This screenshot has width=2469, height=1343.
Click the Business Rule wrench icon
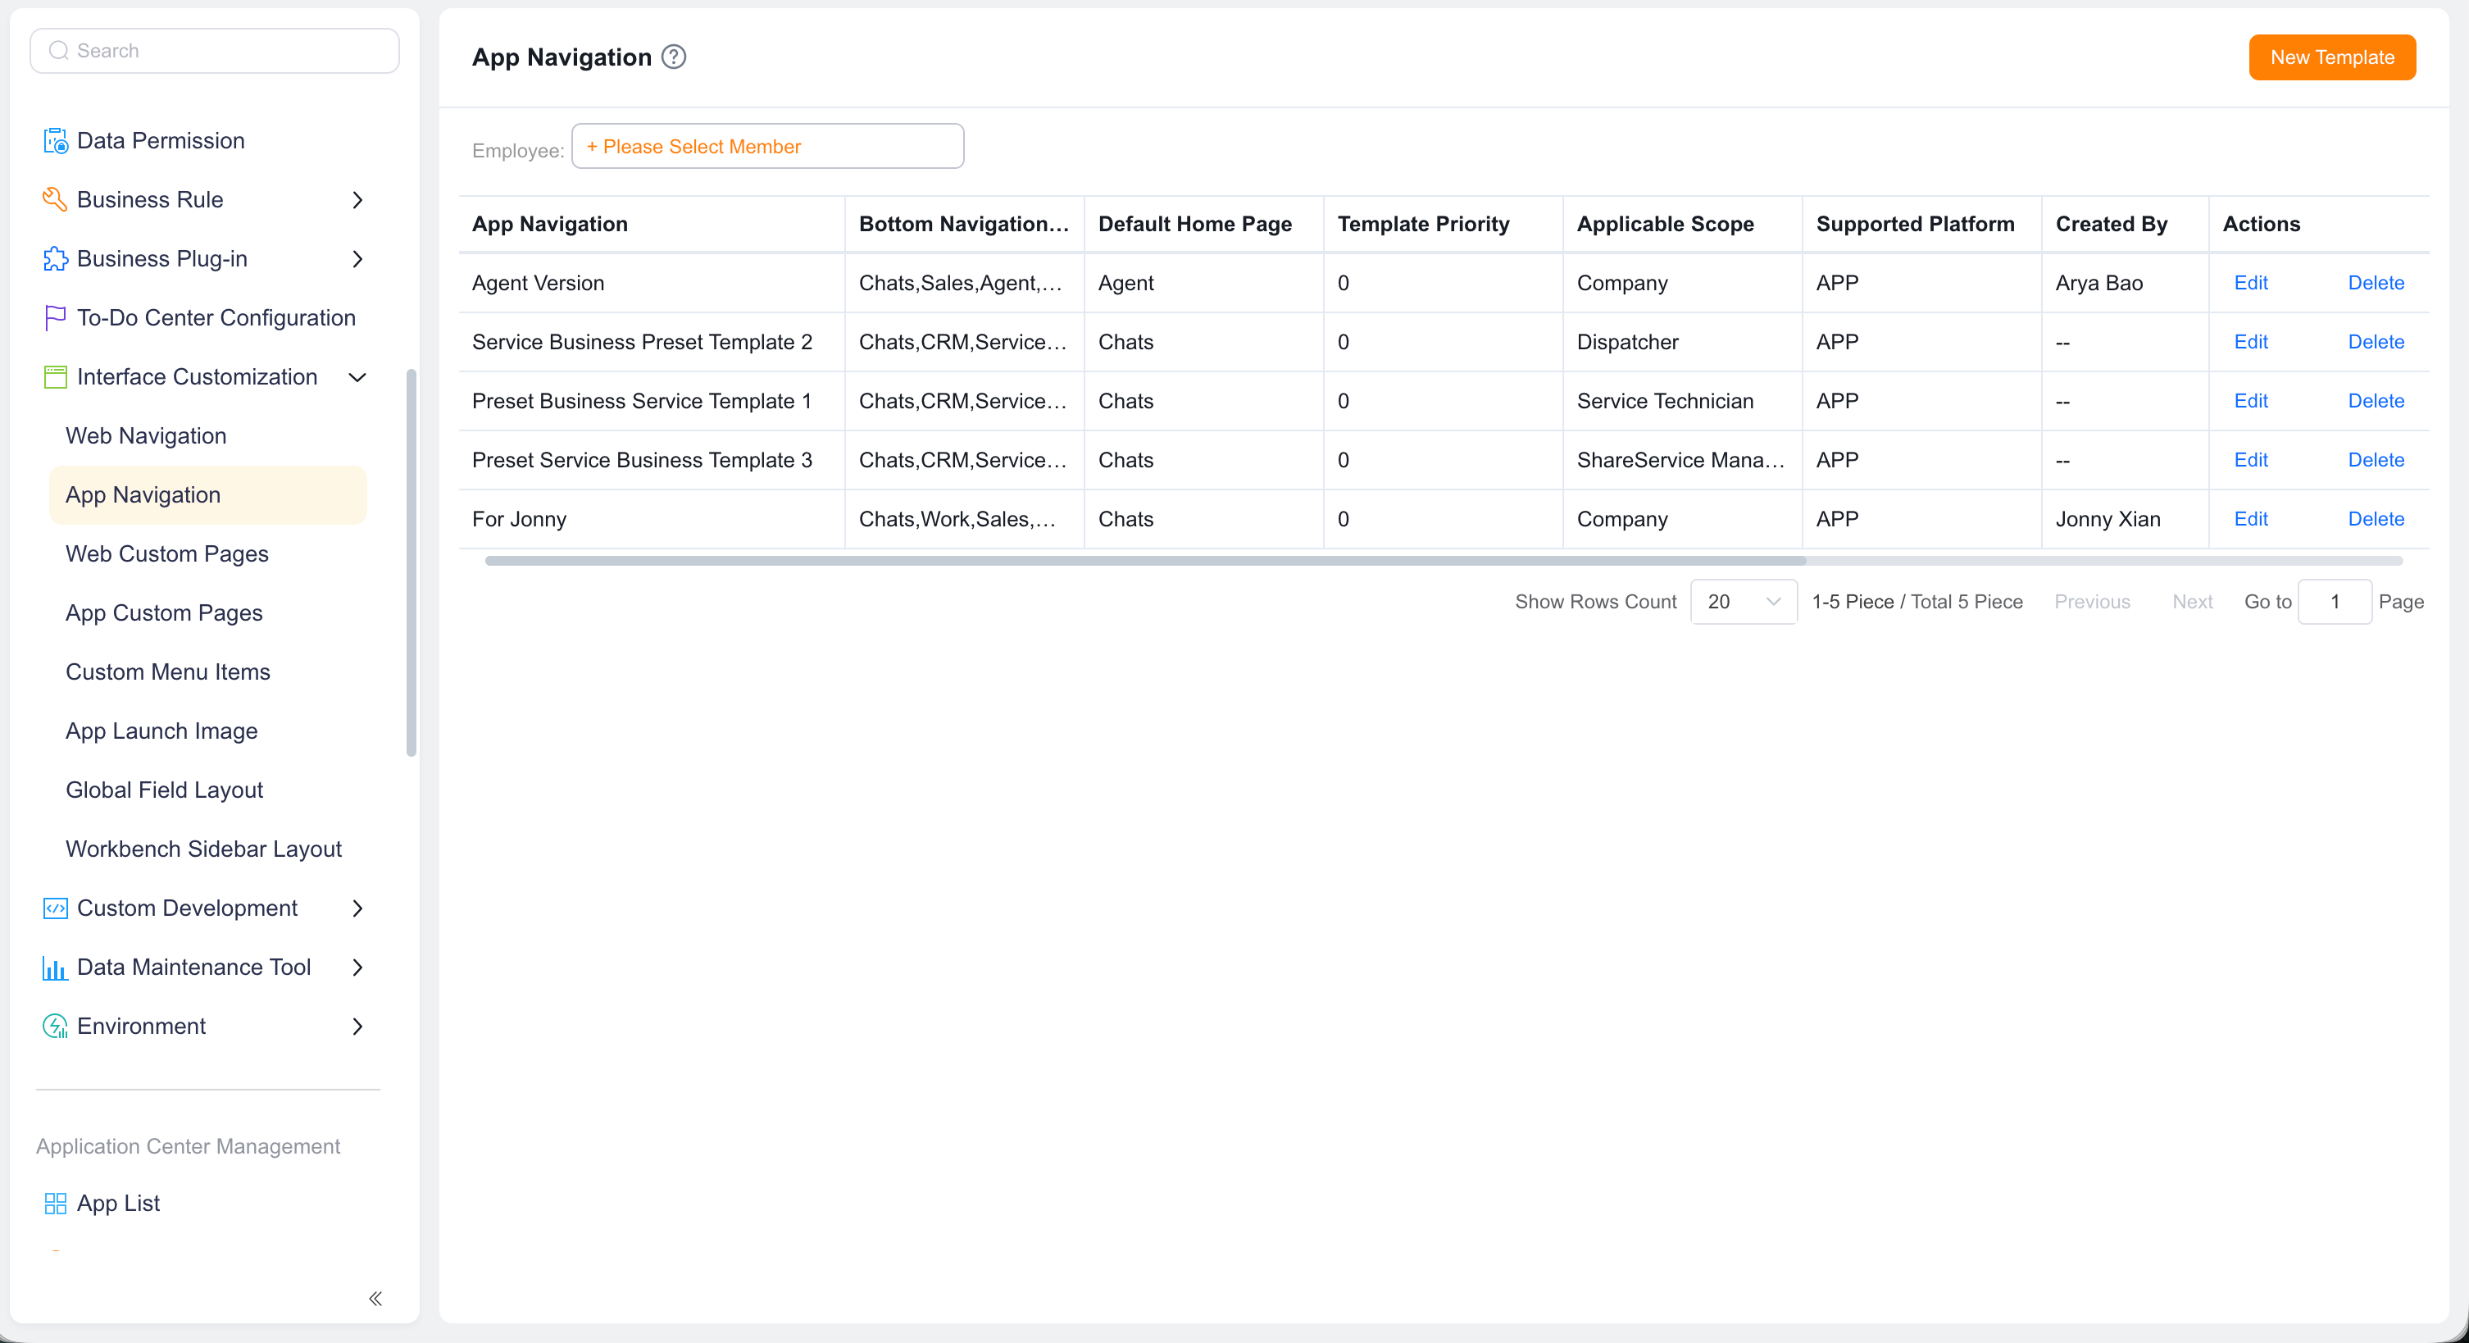[56, 199]
